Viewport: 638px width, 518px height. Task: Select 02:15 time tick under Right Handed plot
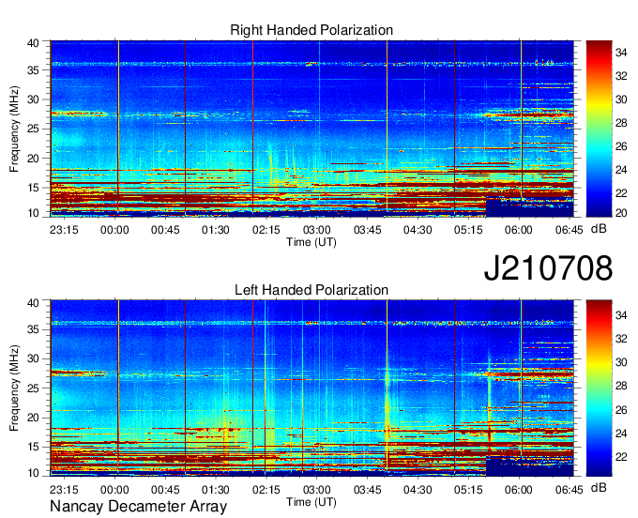pyautogui.click(x=266, y=230)
